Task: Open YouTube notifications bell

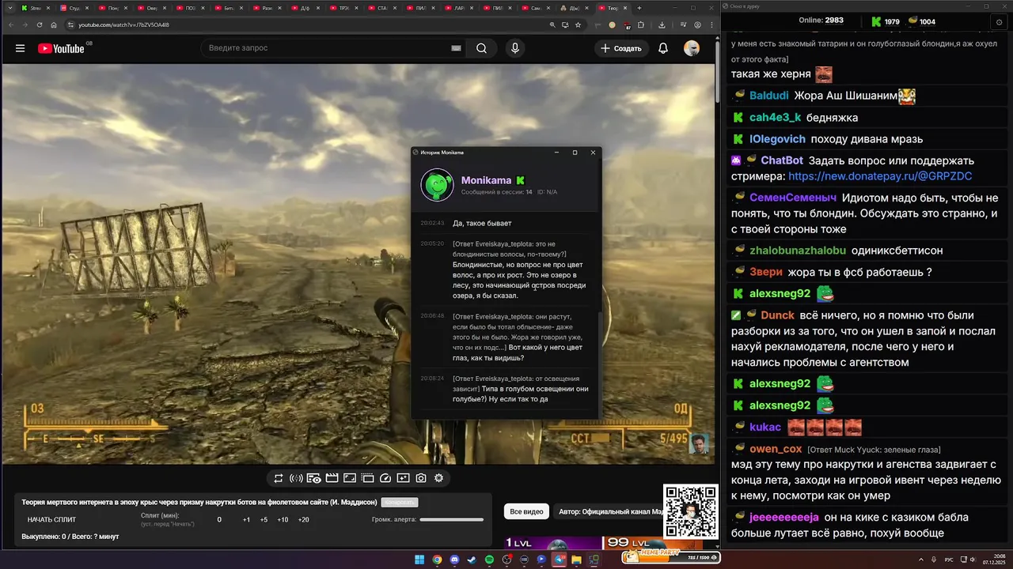Action: [x=663, y=48]
